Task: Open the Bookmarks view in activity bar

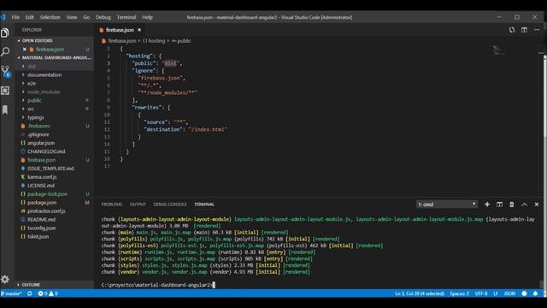Action: click(x=5, y=110)
